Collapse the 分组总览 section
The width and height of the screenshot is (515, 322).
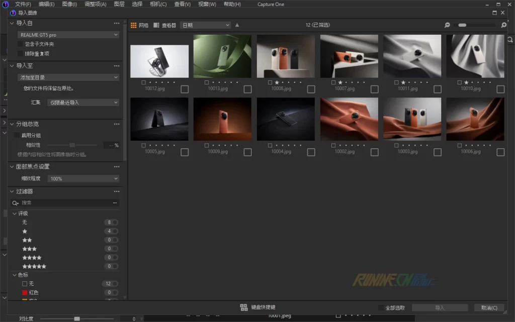coord(12,124)
